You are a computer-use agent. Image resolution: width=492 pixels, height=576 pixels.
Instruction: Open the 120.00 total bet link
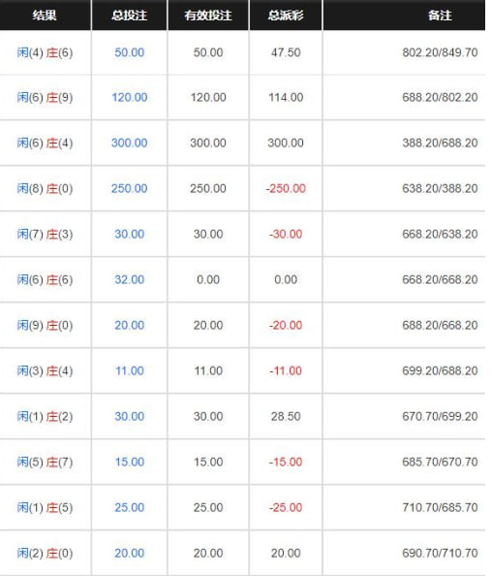click(x=130, y=97)
